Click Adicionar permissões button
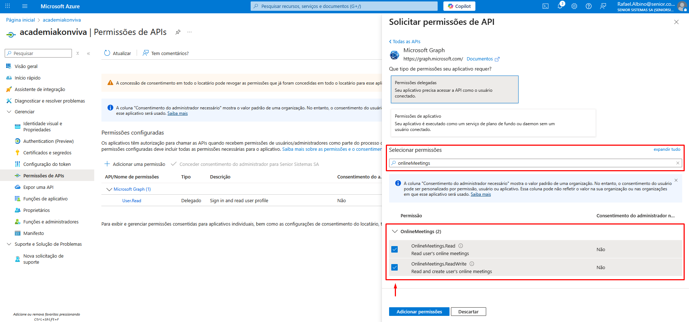The image size is (689, 322). click(x=419, y=312)
